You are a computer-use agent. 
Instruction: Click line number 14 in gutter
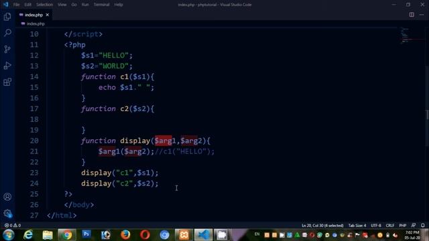tap(34, 77)
